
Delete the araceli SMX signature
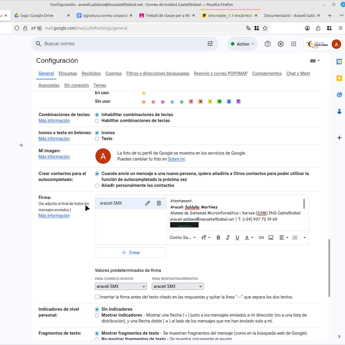click(x=159, y=203)
